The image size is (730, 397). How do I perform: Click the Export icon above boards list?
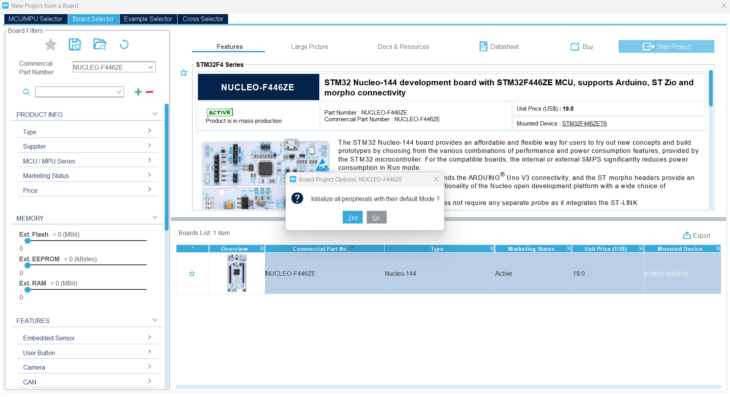[x=687, y=235]
